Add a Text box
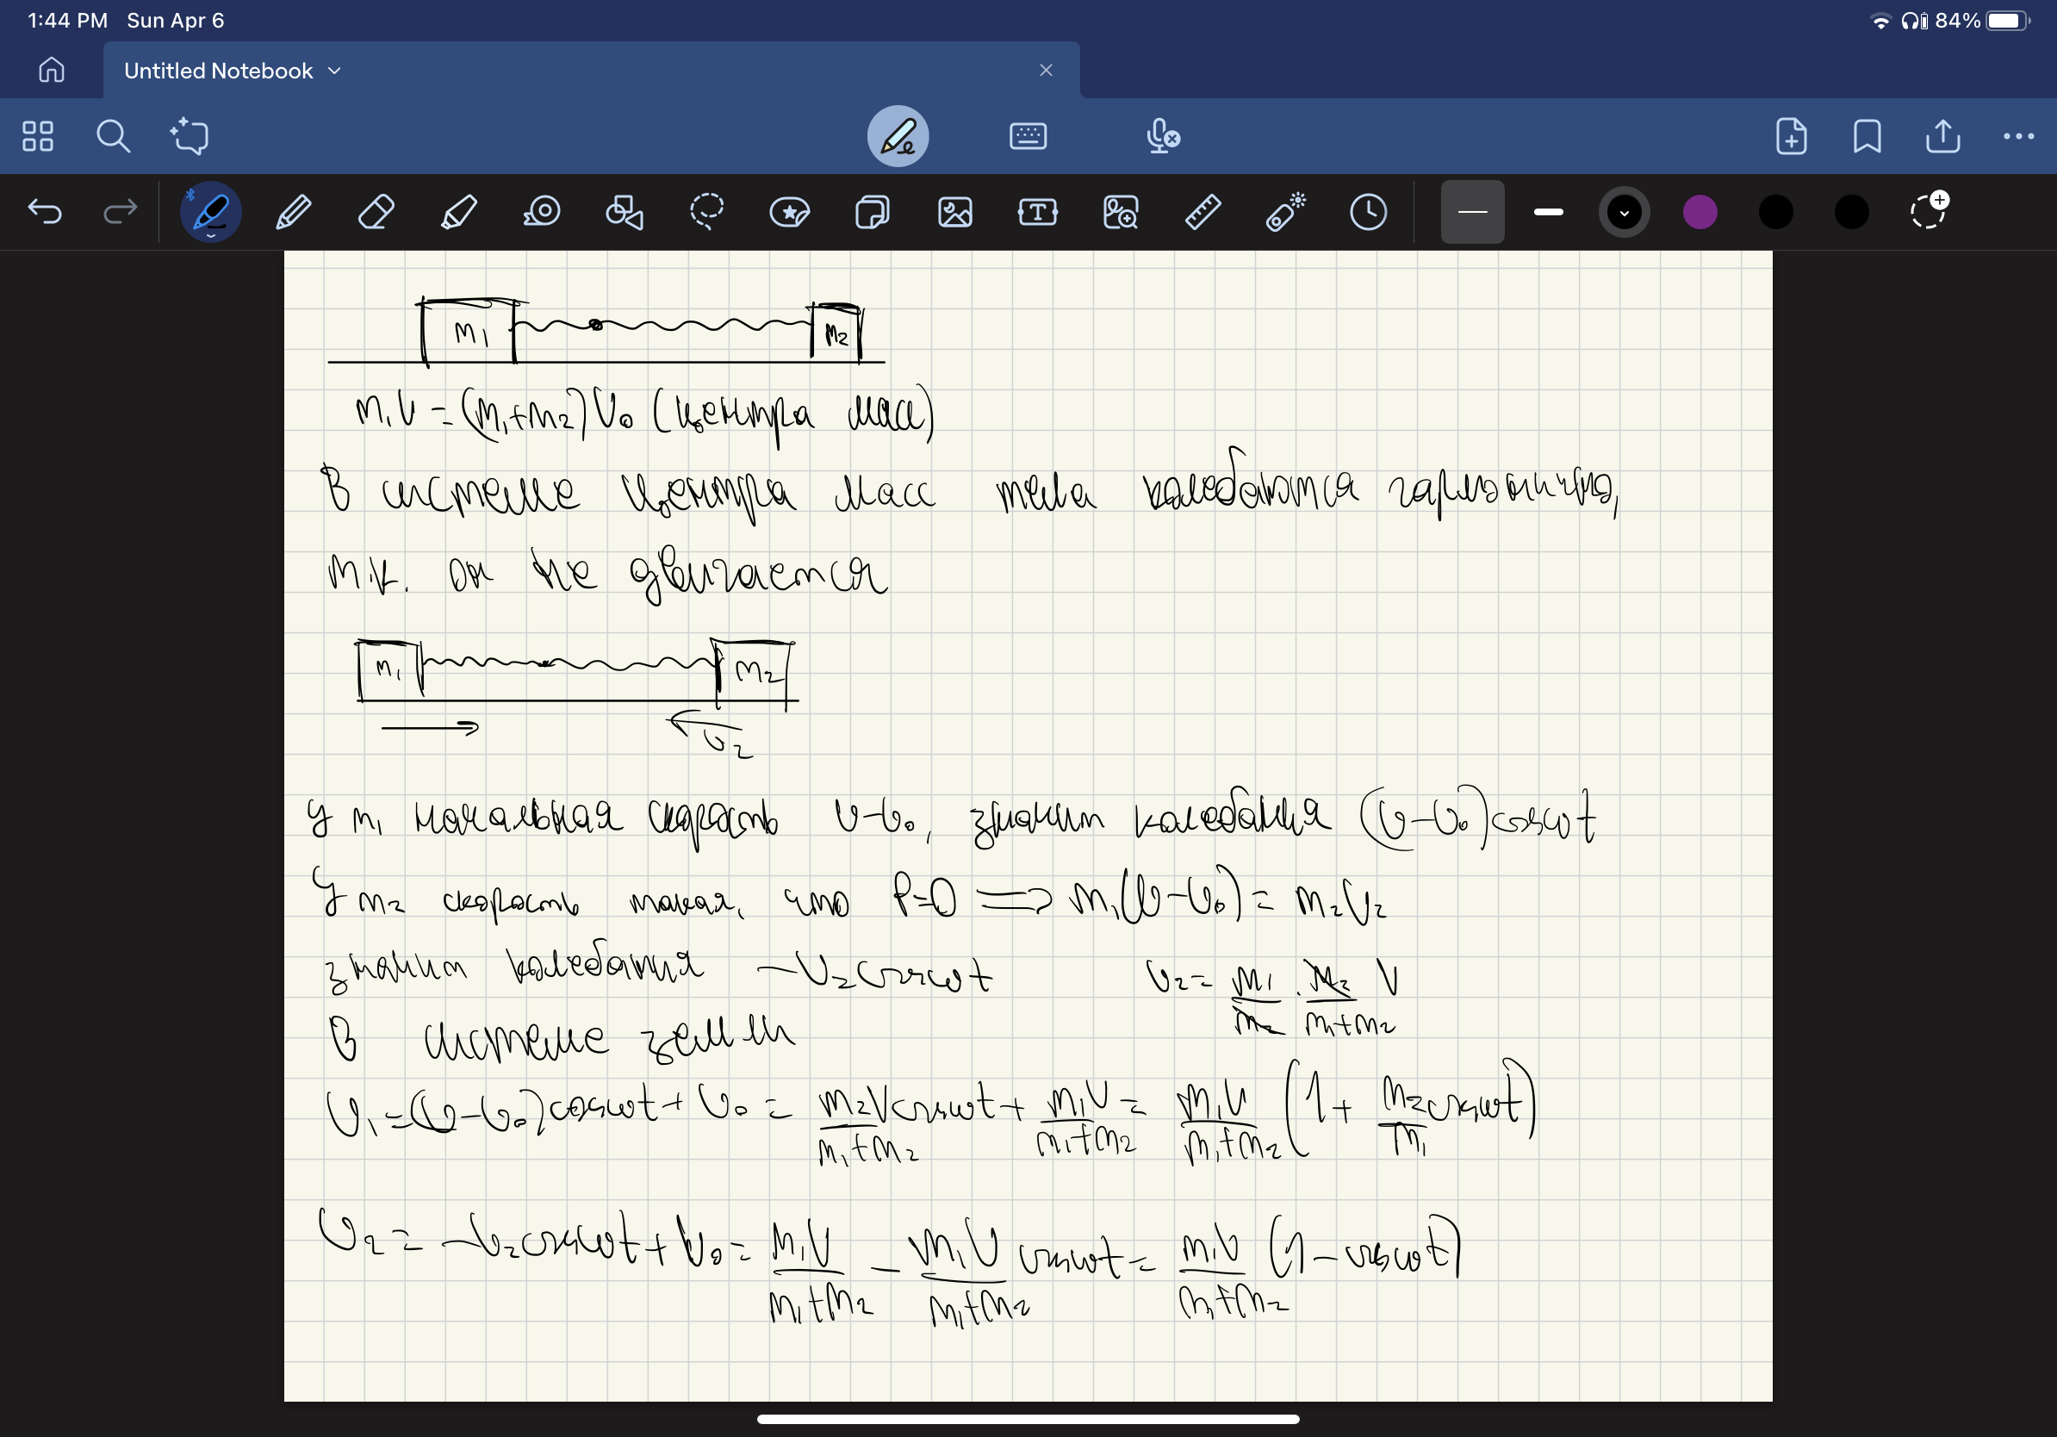The image size is (2057, 1437). point(1037,212)
